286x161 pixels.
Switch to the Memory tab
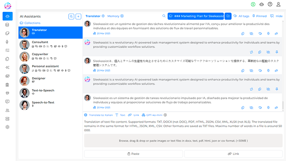point(115,16)
